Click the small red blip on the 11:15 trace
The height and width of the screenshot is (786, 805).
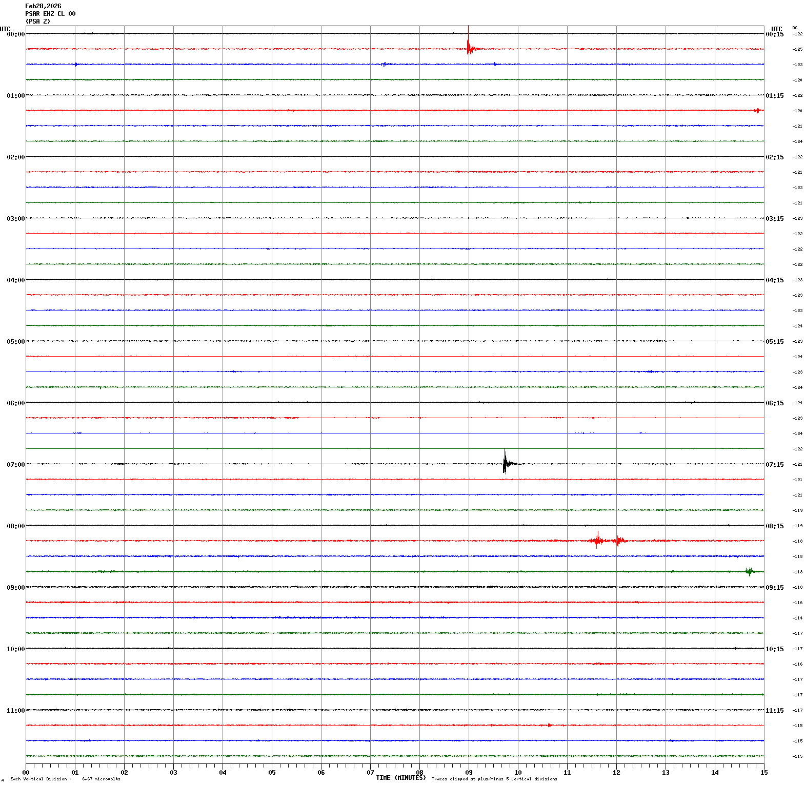550,725
